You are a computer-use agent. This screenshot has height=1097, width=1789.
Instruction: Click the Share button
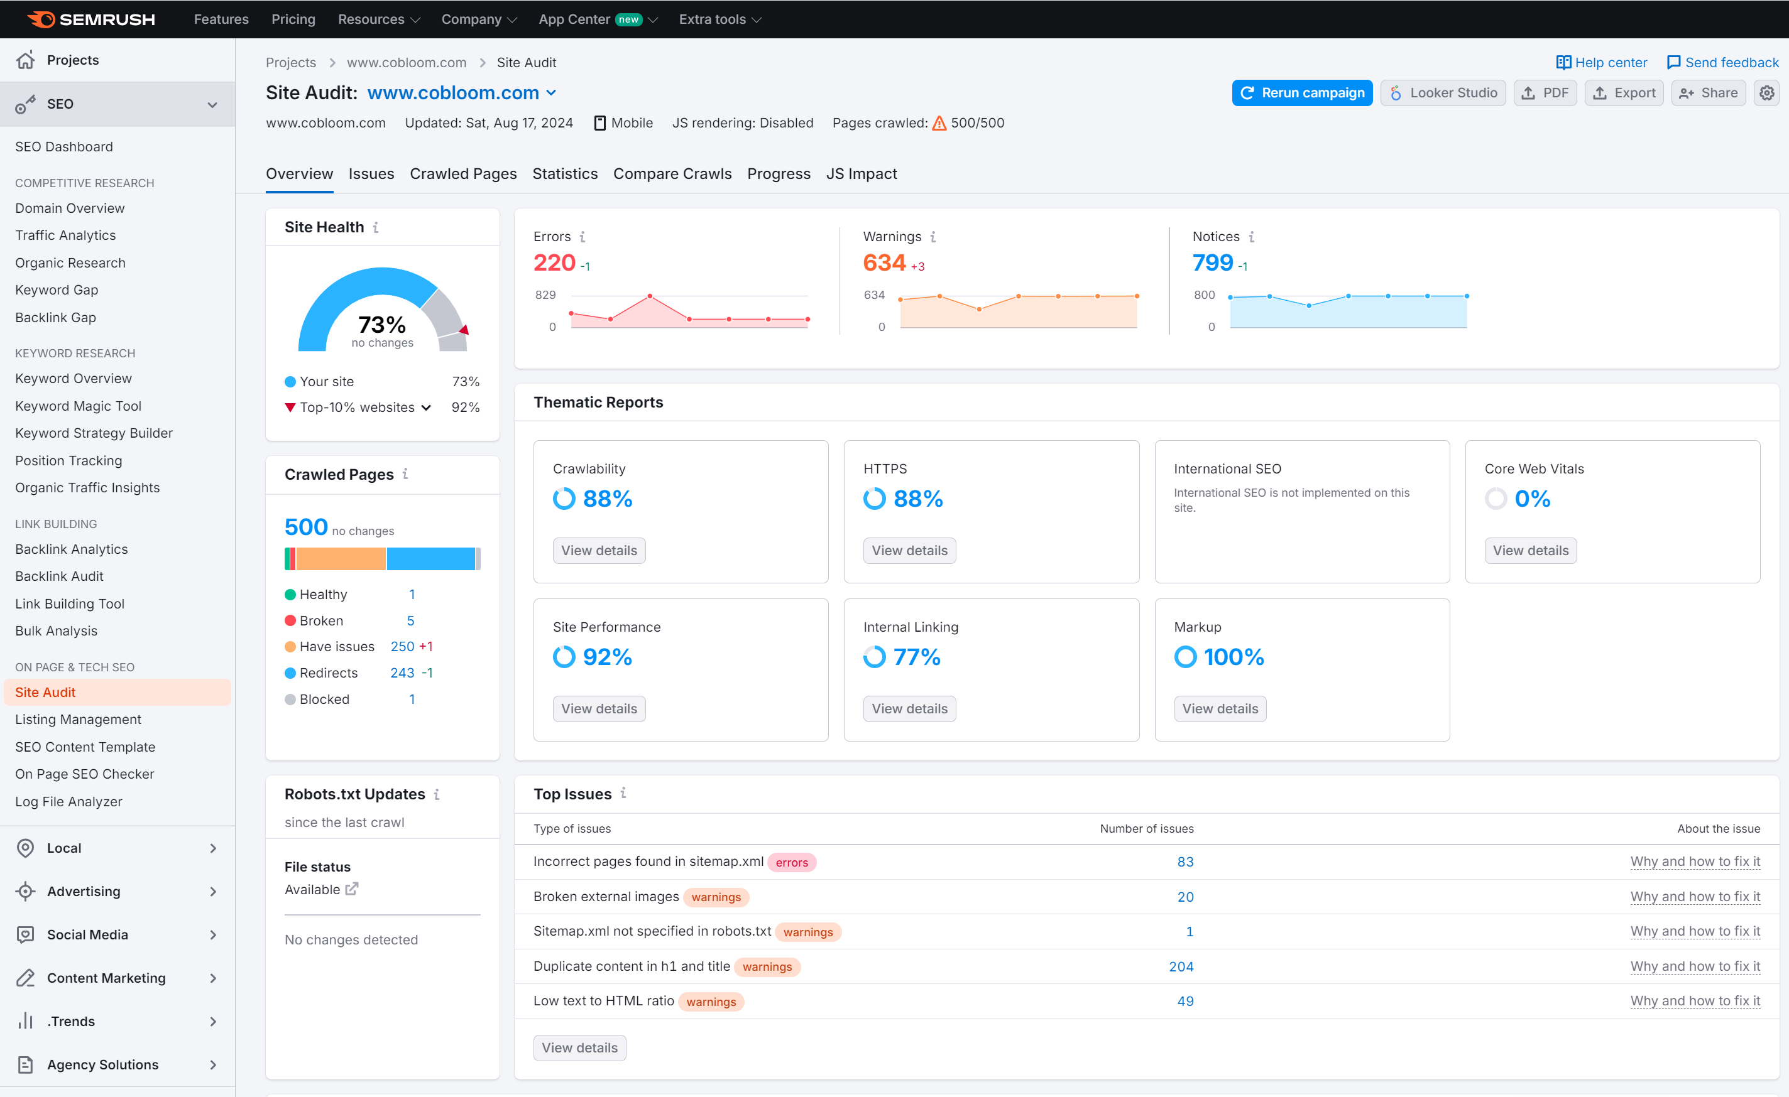pos(1708,93)
